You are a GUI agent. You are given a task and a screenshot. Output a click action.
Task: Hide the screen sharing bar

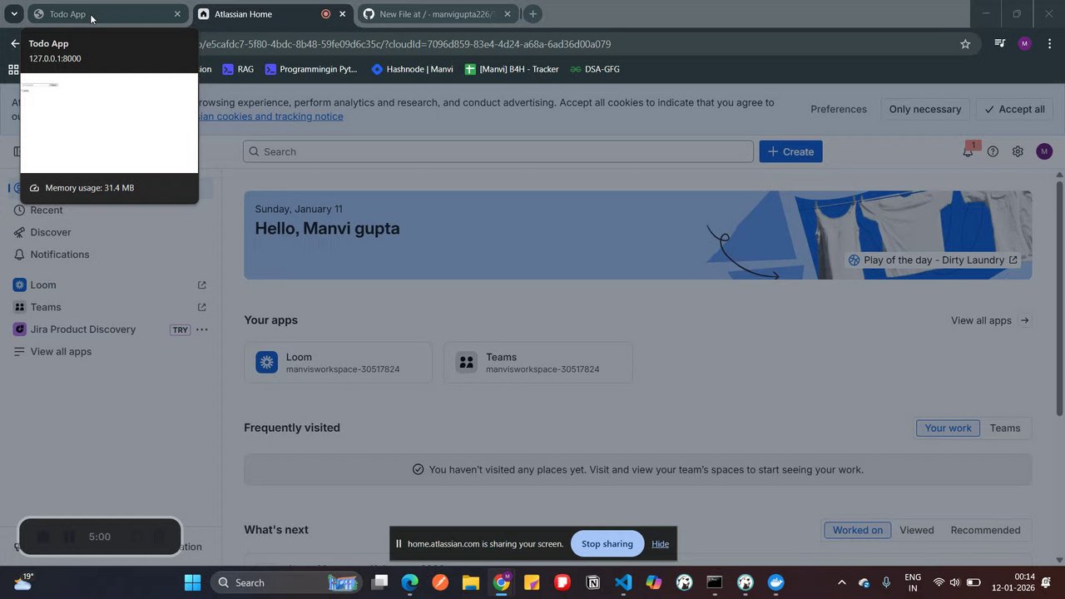click(x=660, y=544)
